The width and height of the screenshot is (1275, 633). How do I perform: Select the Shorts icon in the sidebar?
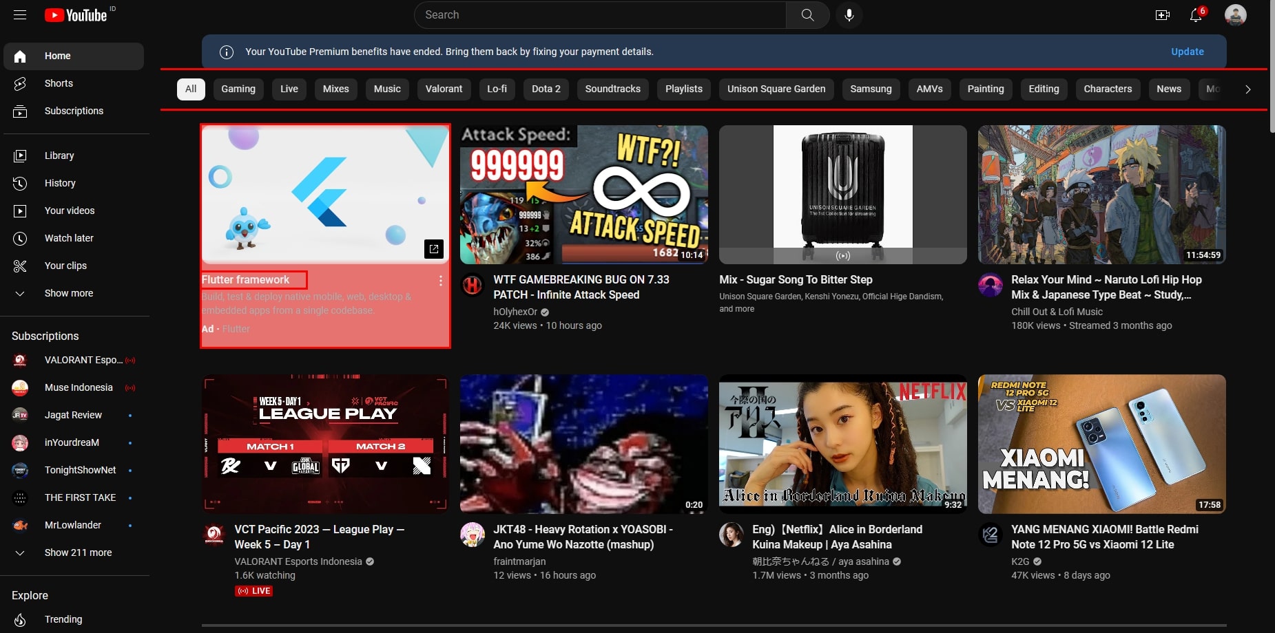(21, 83)
